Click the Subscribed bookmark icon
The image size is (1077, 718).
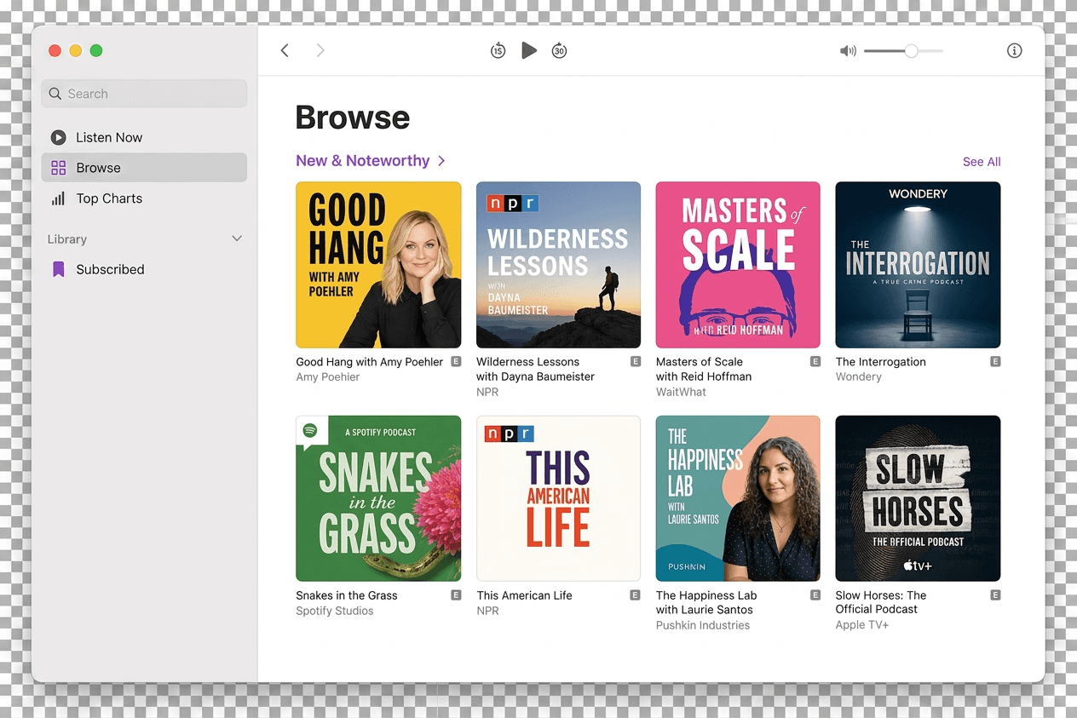pos(58,269)
